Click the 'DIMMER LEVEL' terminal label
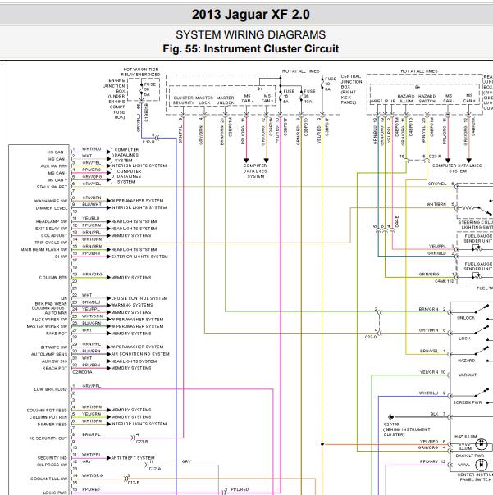This screenshot has height=495, width=493. pyautogui.click(x=52, y=208)
